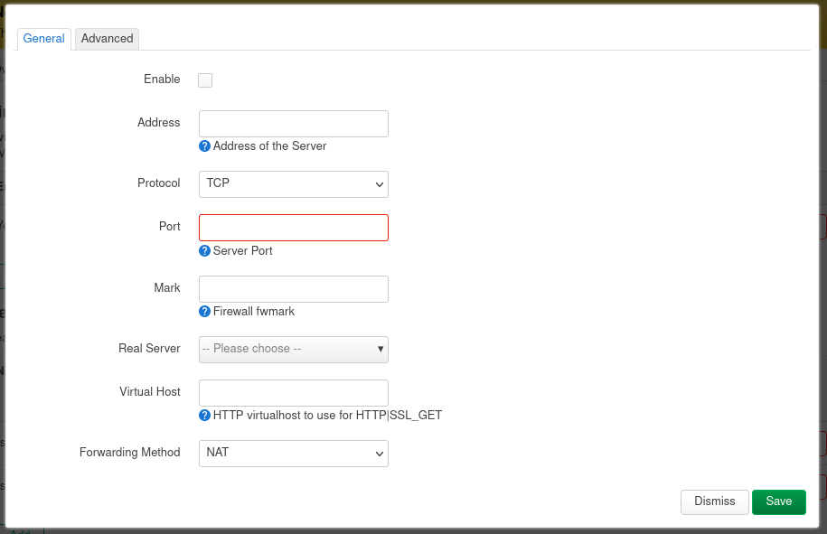Click the help icon beside Firewall fwmark
The width and height of the screenshot is (827, 534).
204,312
